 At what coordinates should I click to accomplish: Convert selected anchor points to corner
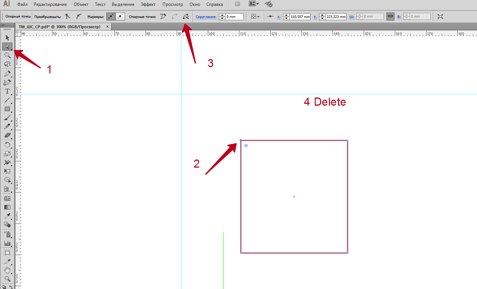67,17
